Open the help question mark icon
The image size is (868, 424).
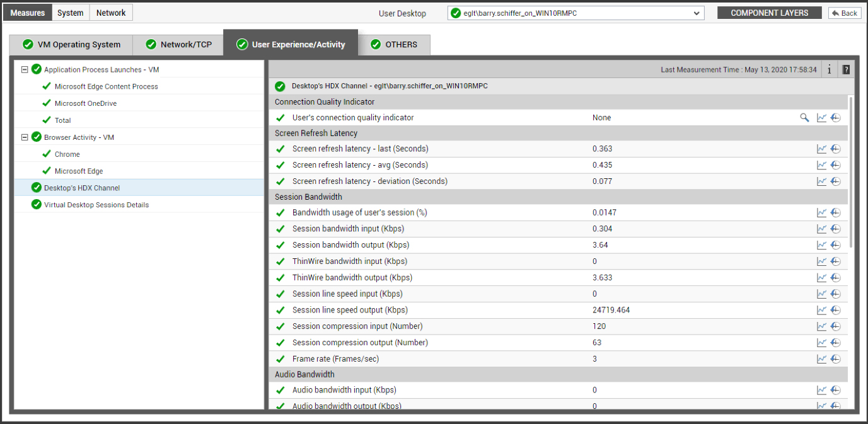tap(846, 70)
